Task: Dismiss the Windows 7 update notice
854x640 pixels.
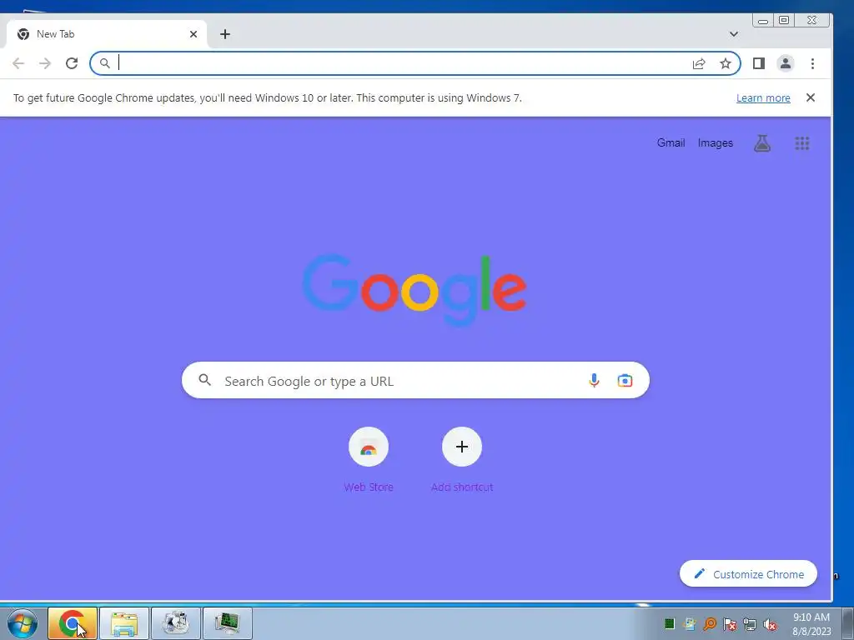Action: [x=811, y=97]
